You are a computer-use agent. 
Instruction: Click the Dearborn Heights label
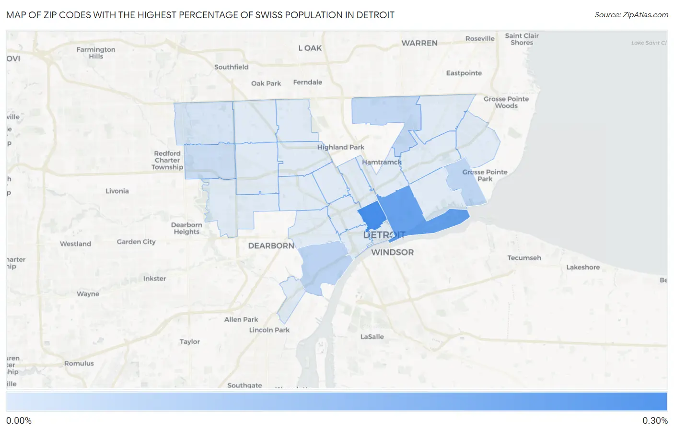(x=186, y=228)
